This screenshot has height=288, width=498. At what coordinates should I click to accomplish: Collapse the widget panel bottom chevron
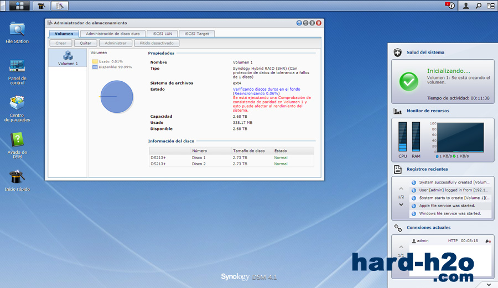pos(489,285)
